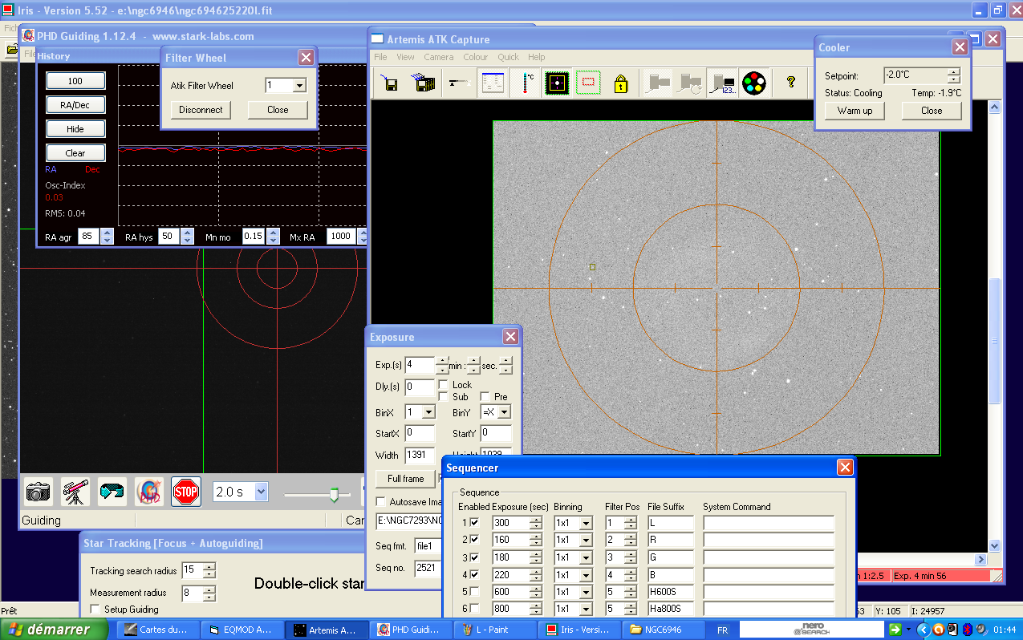Viewport: 1023px width, 640px height.
Task: Click the PHD Stop guiding icon
Action: 185,491
